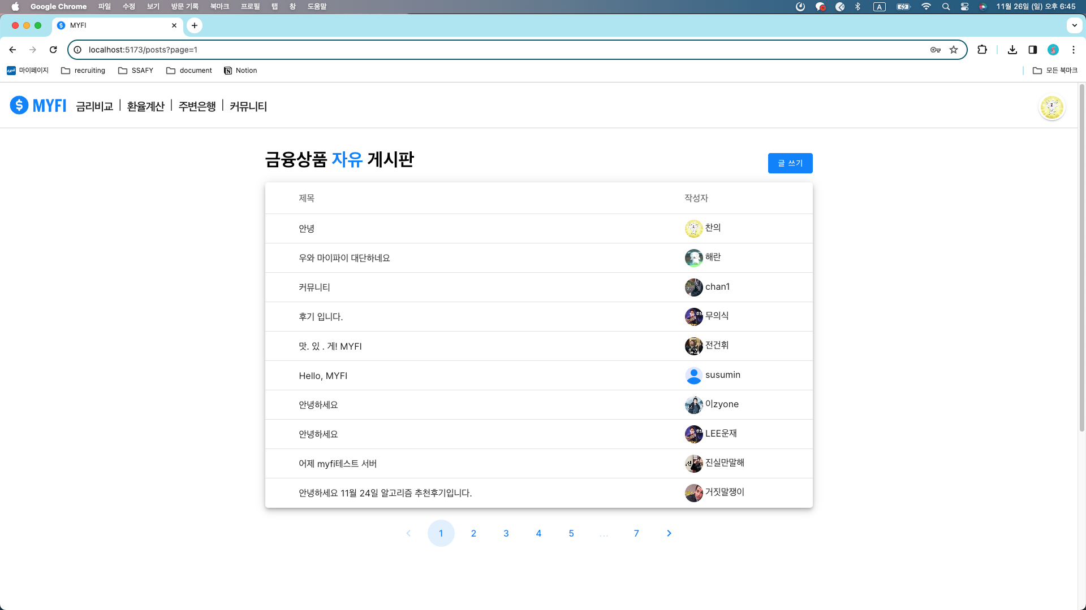Go to next page with right chevron
This screenshot has width=1086, height=610.
click(x=669, y=533)
